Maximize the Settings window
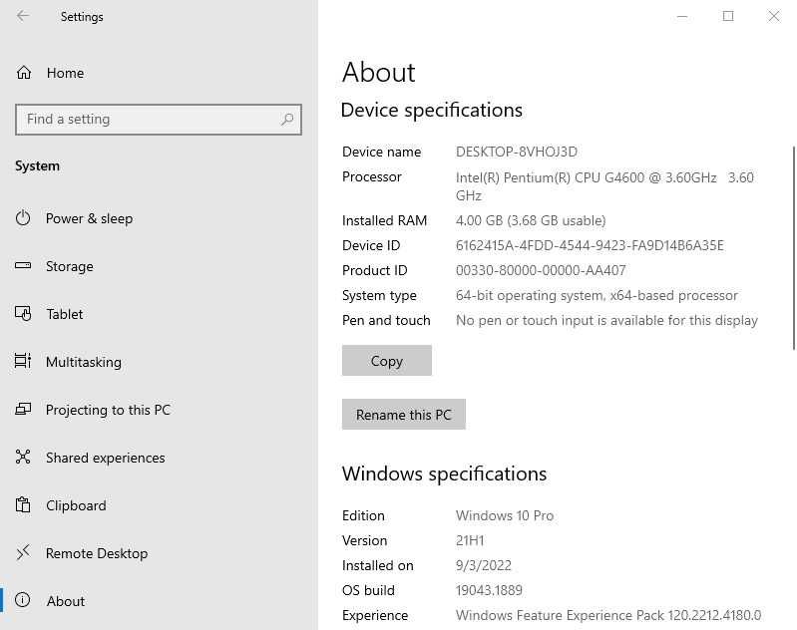This screenshot has width=797, height=630. pyautogui.click(x=728, y=16)
